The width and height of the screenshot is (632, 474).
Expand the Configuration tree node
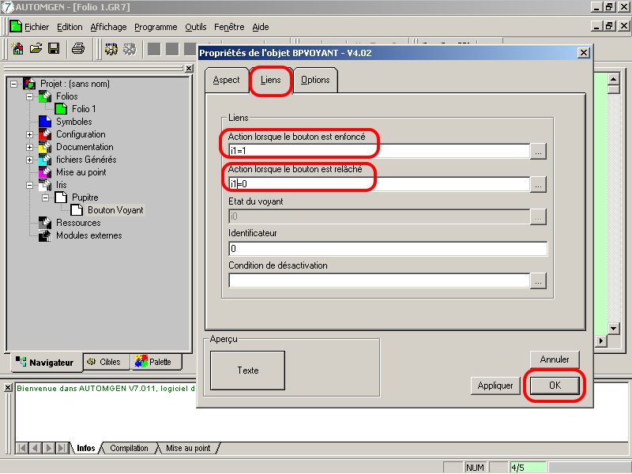pos(29,134)
